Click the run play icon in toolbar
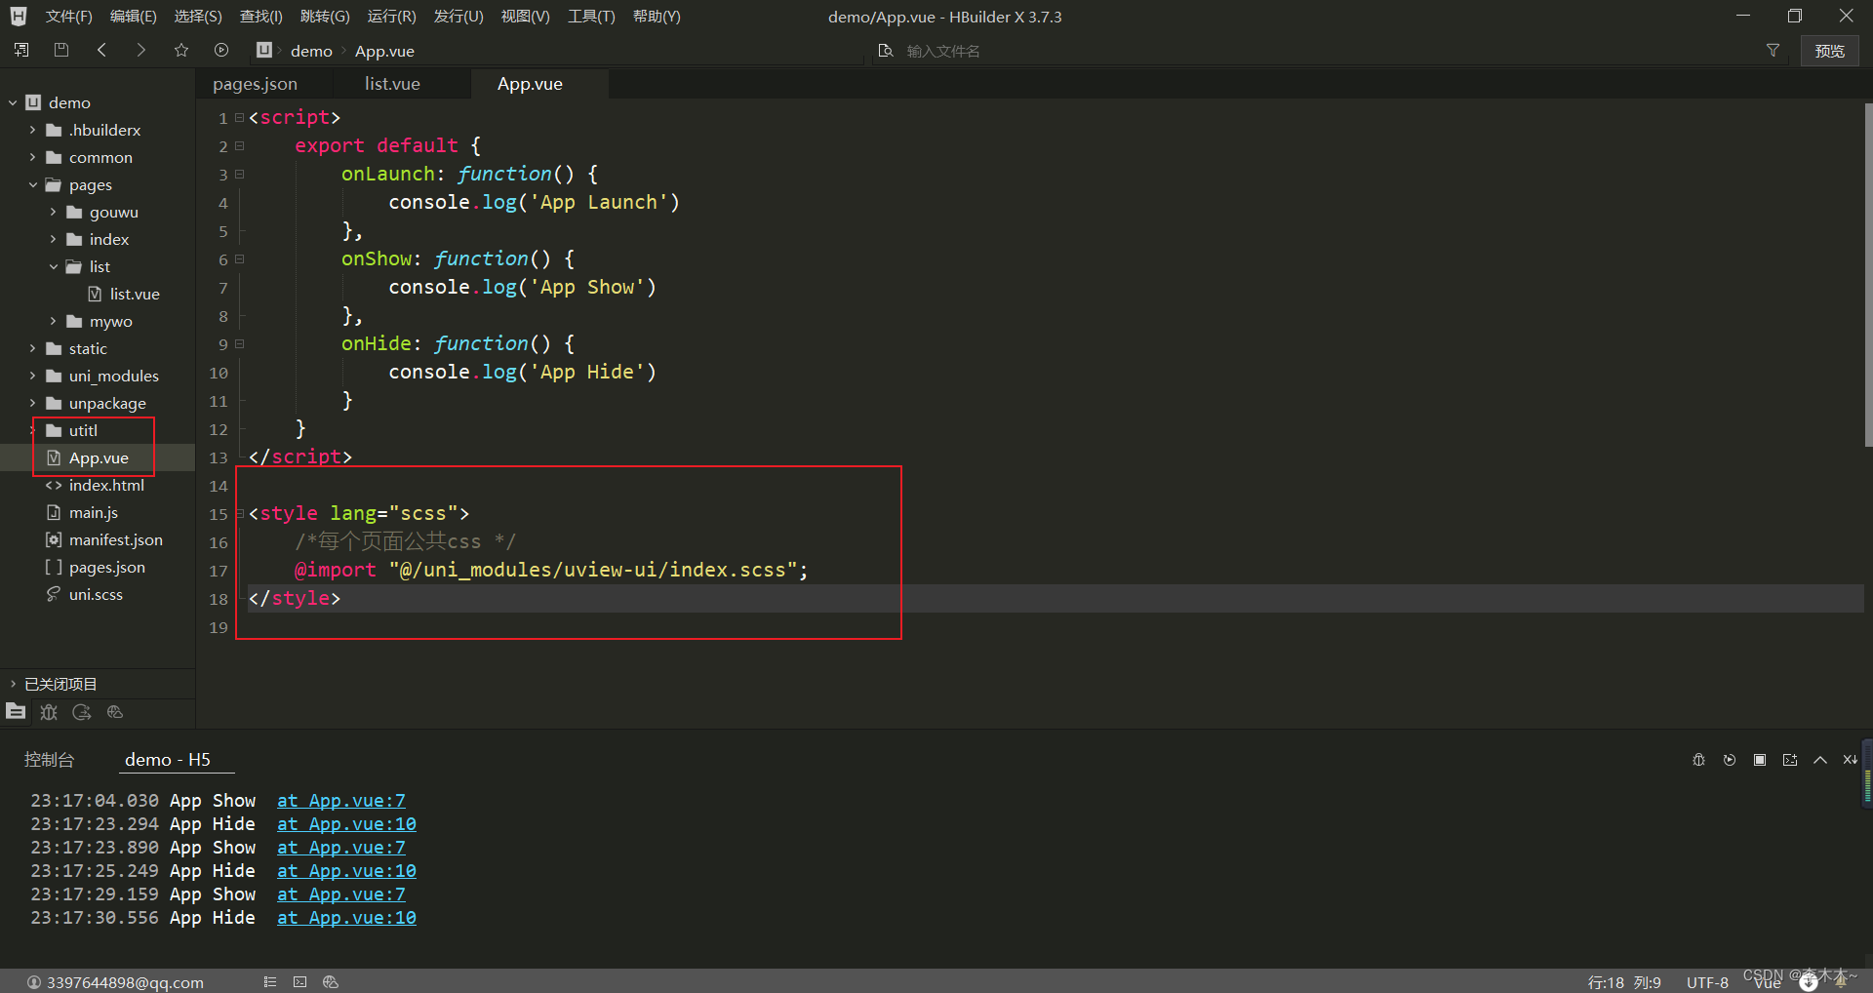The height and width of the screenshot is (993, 1873). click(221, 50)
